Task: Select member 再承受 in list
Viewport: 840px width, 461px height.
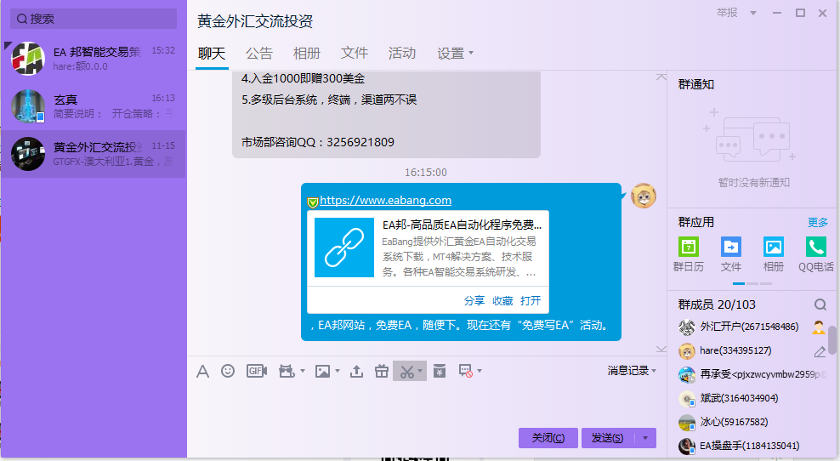Action: click(749, 374)
